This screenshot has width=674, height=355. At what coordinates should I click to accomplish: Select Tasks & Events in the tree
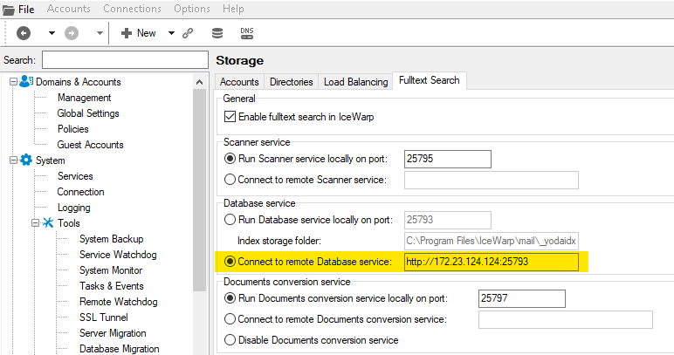[x=112, y=286]
